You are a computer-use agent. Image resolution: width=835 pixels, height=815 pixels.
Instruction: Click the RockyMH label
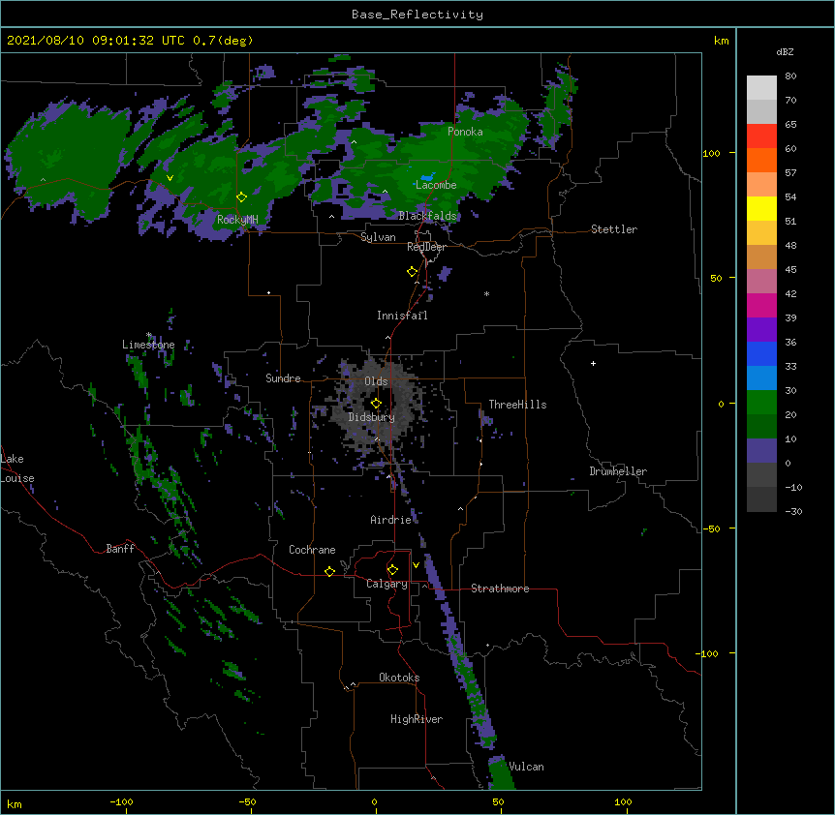pos(237,220)
